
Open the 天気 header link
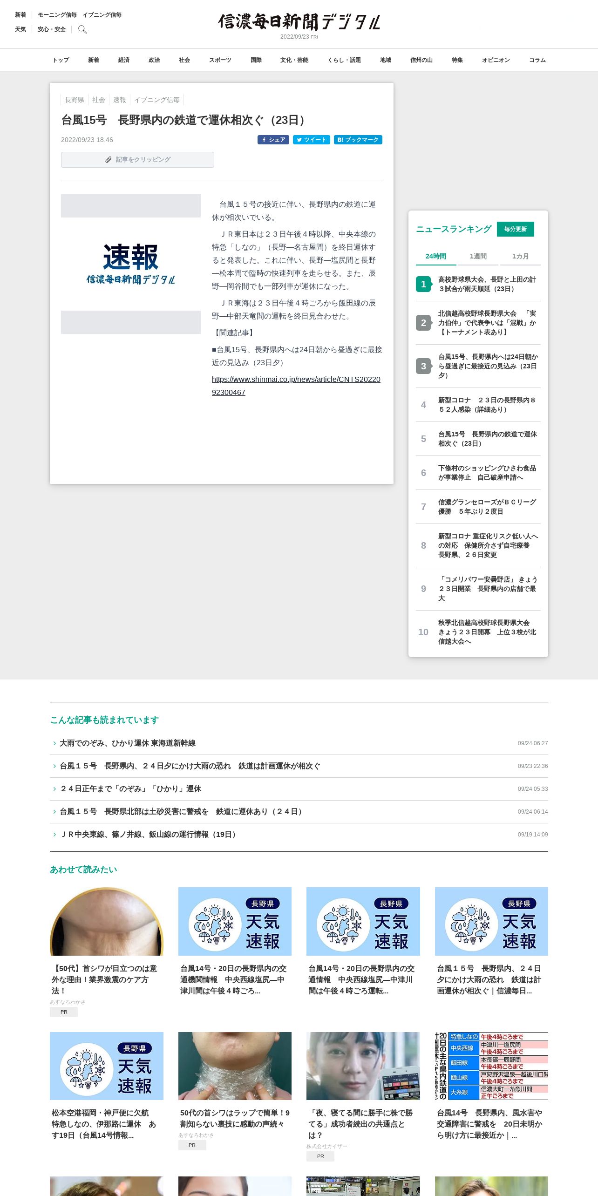[20, 29]
